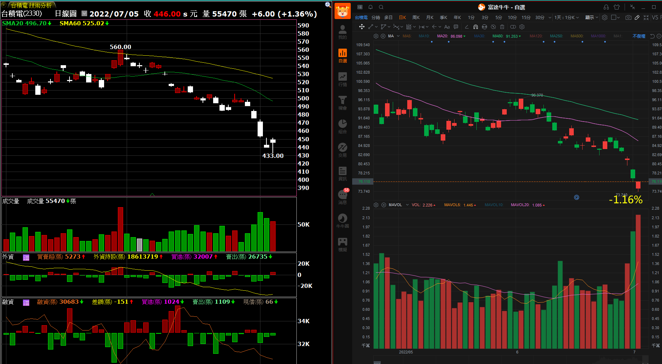Open notifications bell icon
662x364 pixels.
coord(371,7)
